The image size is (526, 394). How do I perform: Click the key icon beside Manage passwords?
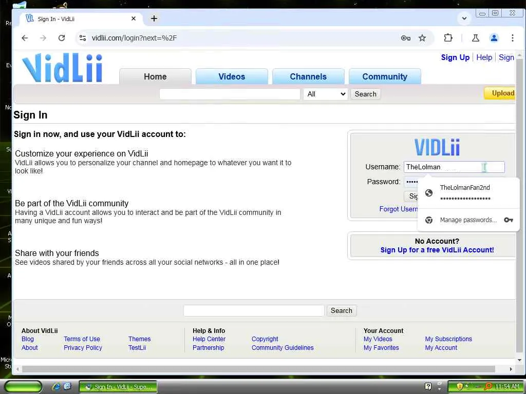point(508,220)
